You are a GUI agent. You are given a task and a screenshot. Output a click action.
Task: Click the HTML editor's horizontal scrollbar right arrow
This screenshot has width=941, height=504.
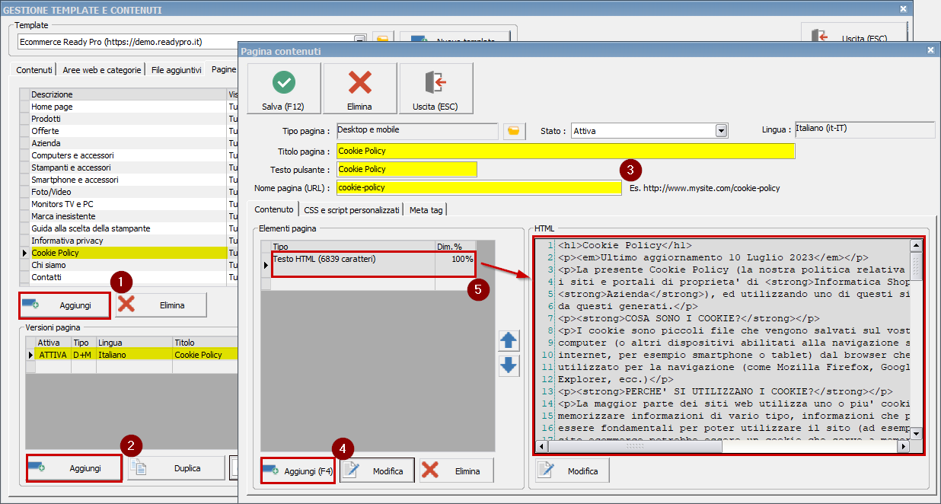point(904,447)
